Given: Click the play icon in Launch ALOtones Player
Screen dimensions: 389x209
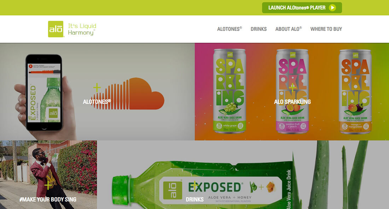Looking at the screenshot, I should 332,8.
